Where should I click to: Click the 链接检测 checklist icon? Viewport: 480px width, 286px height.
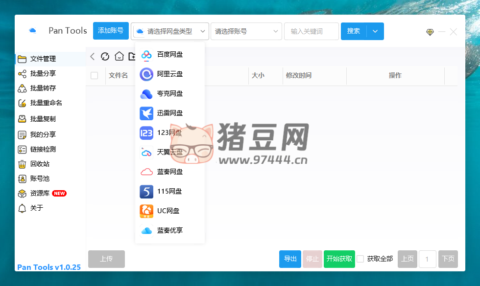pyautogui.click(x=22, y=150)
